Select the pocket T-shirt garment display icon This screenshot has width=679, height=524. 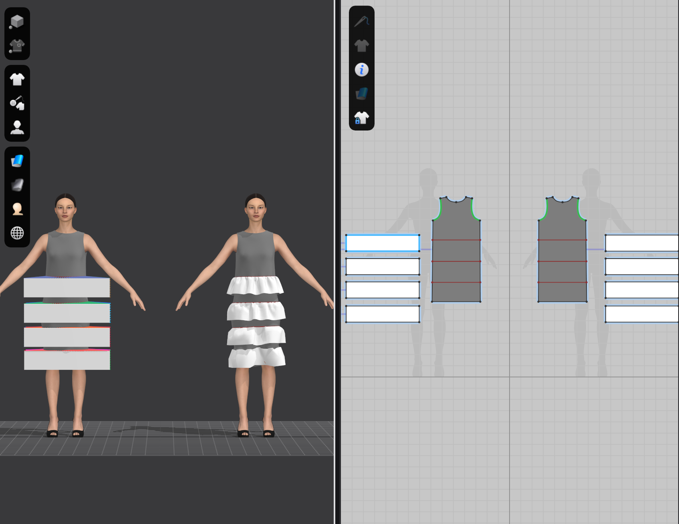pyautogui.click(x=17, y=46)
